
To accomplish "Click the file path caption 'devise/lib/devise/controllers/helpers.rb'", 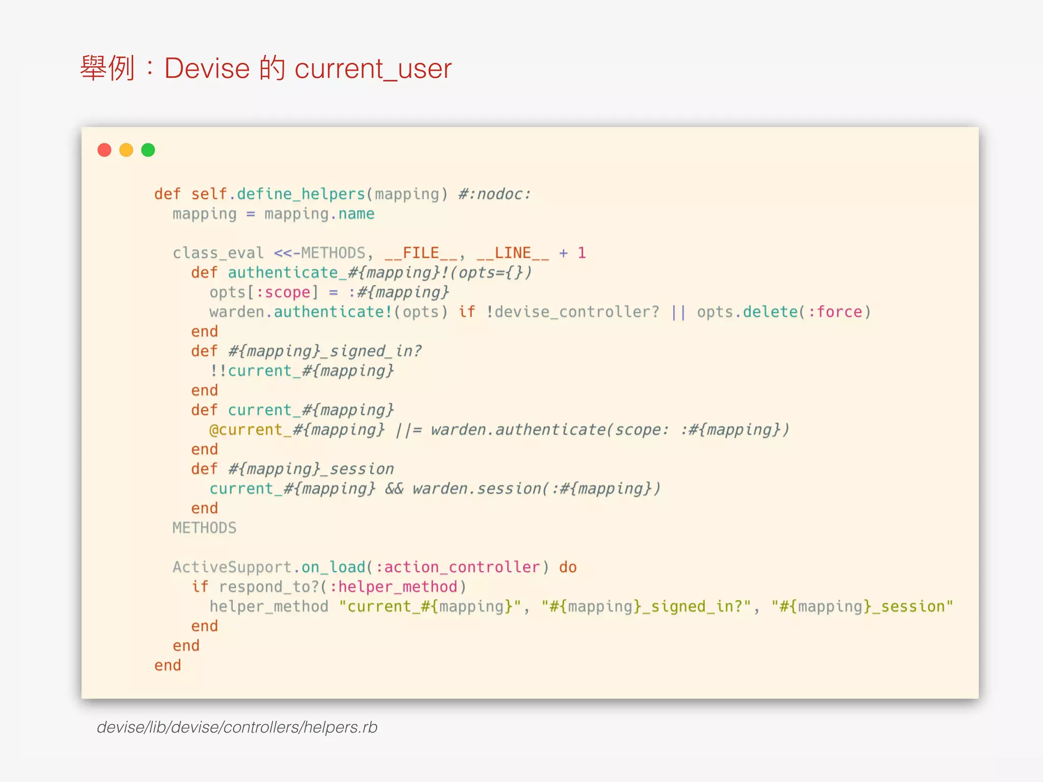I will click(237, 727).
